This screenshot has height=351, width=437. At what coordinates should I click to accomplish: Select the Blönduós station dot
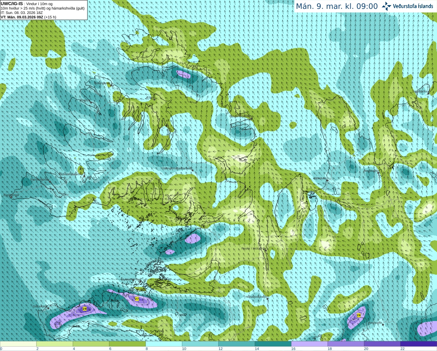[327, 181]
